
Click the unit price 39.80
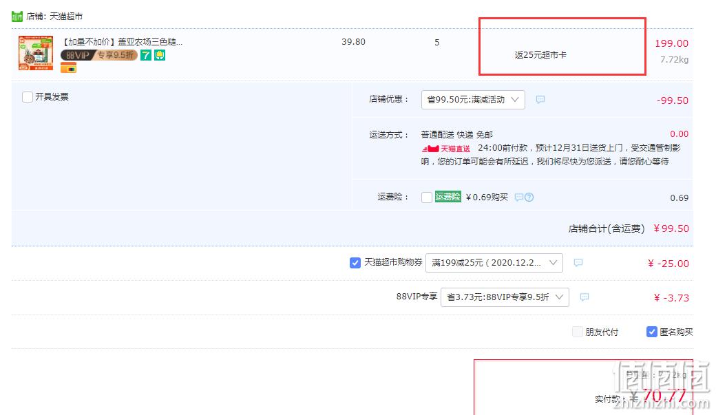click(x=353, y=41)
